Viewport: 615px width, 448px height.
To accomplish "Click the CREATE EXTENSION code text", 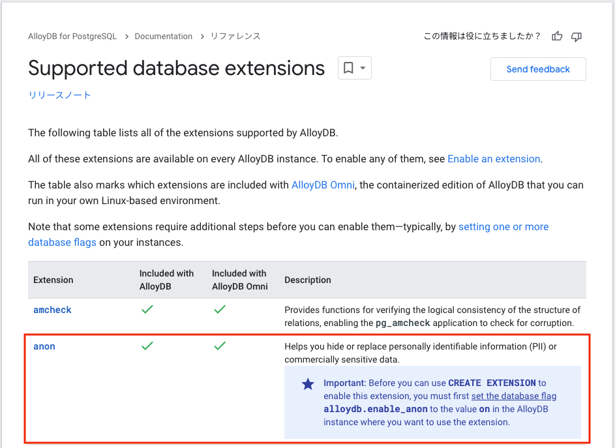I will click(x=492, y=383).
